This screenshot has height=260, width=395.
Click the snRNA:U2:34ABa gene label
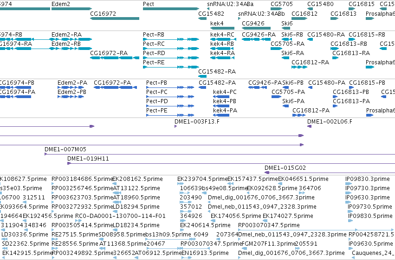(230, 4)
